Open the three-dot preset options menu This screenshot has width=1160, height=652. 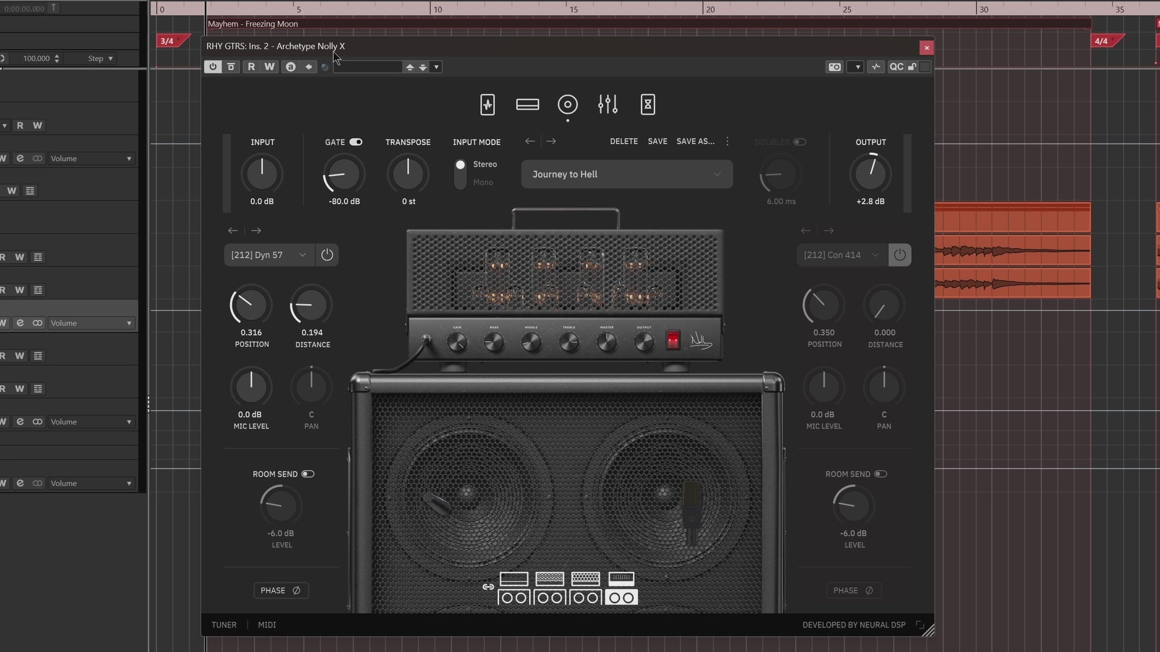pyautogui.click(x=727, y=141)
